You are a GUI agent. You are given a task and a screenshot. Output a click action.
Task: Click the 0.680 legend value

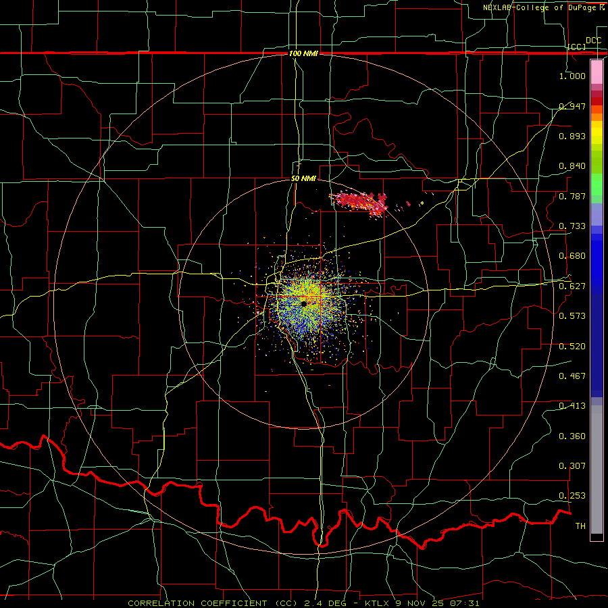(572, 256)
